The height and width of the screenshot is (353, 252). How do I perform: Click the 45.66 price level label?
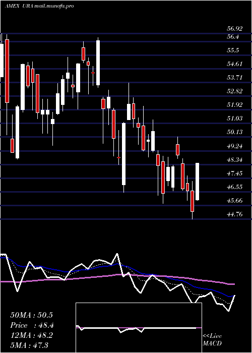tap(235, 200)
